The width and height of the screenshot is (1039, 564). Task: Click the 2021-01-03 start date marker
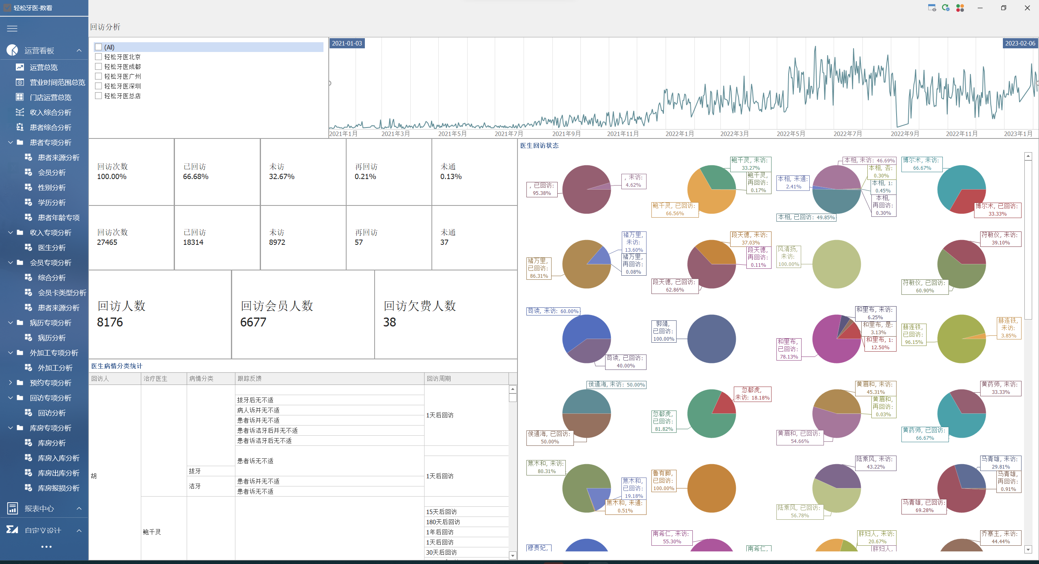[x=347, y=43]
